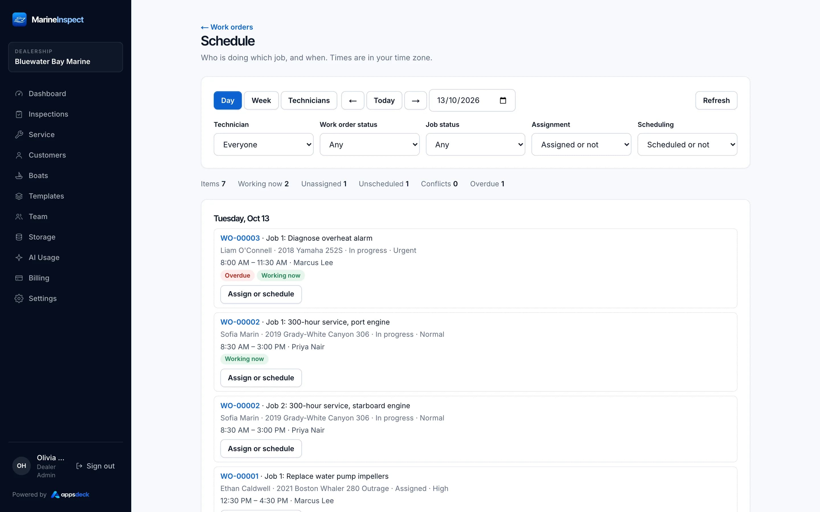Viewport: 820px width, 512px height.
Task: Open the calendar picker icon in date field
Action: pos(503,100)
